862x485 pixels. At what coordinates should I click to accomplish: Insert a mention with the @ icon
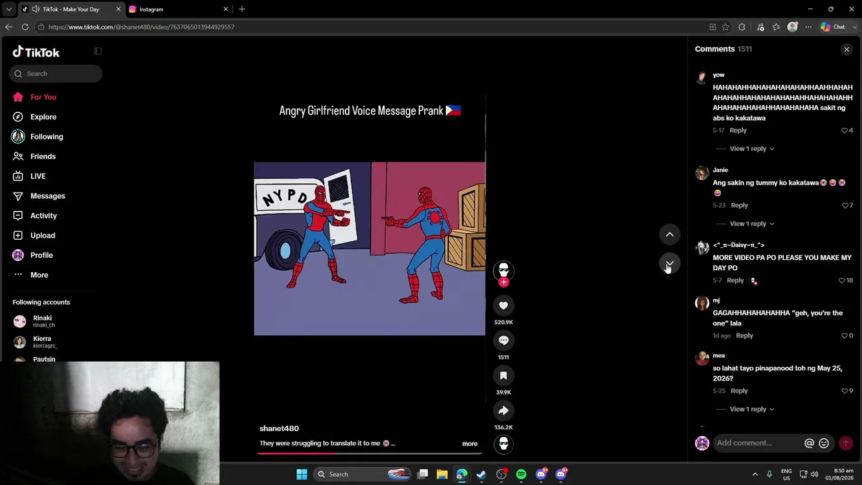coord(809,443)
